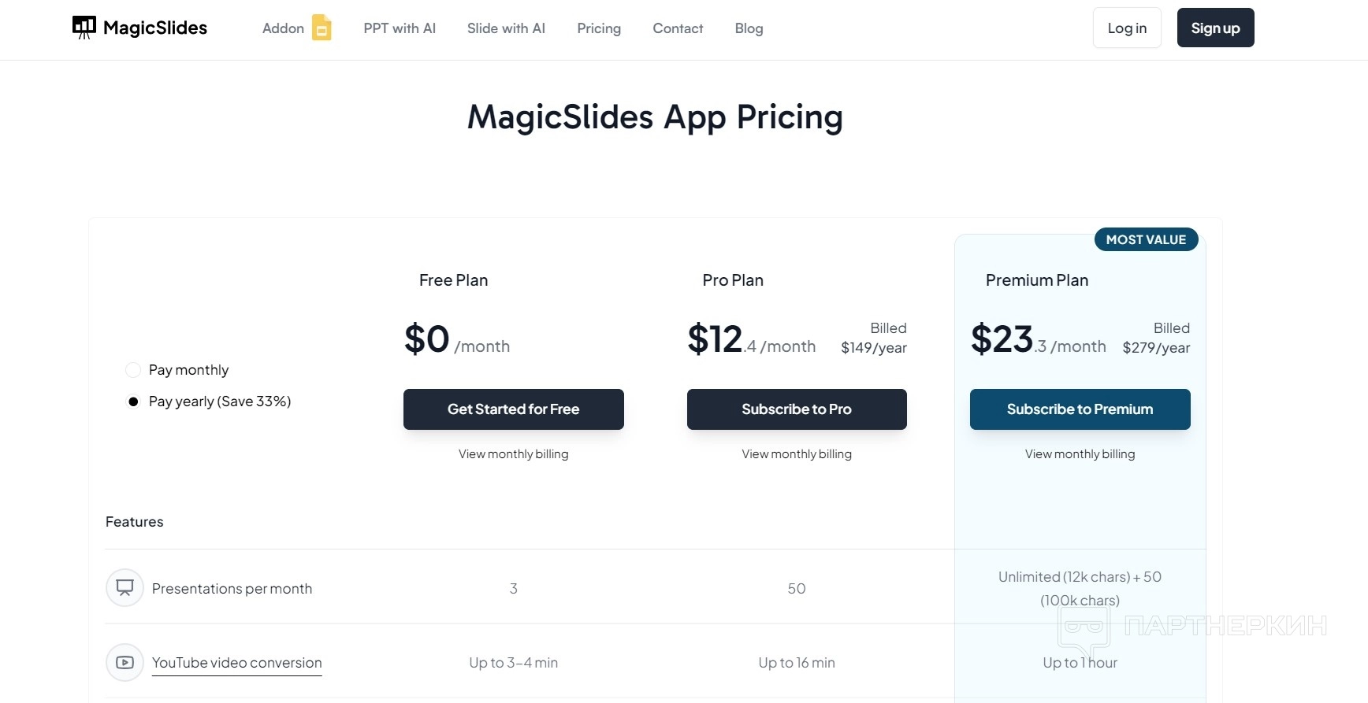The height and width of the screenshot is (703, 1368).
Task: Go to PPT with AI page
Action: pyautogui.click(x=400, y=28)
